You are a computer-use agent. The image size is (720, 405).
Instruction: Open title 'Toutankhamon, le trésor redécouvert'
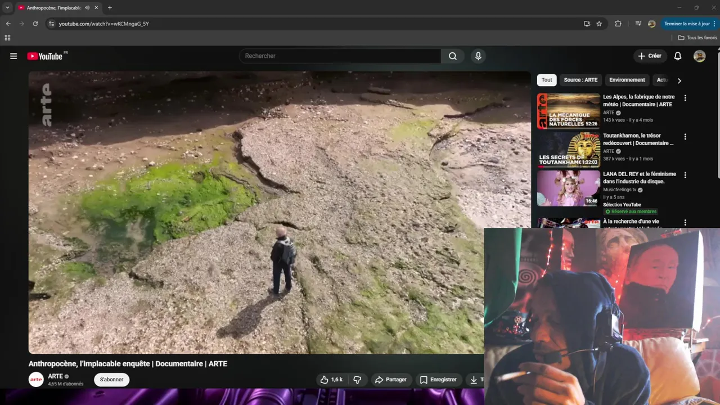[638, 139]
